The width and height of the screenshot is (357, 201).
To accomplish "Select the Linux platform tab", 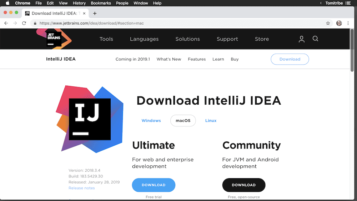I will pos(211,121).
